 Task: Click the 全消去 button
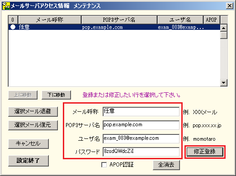point(166,165)
